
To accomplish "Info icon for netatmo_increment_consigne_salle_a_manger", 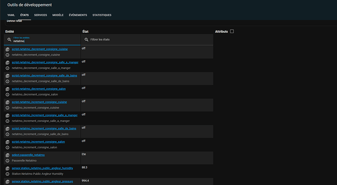I will click(7, 121).
